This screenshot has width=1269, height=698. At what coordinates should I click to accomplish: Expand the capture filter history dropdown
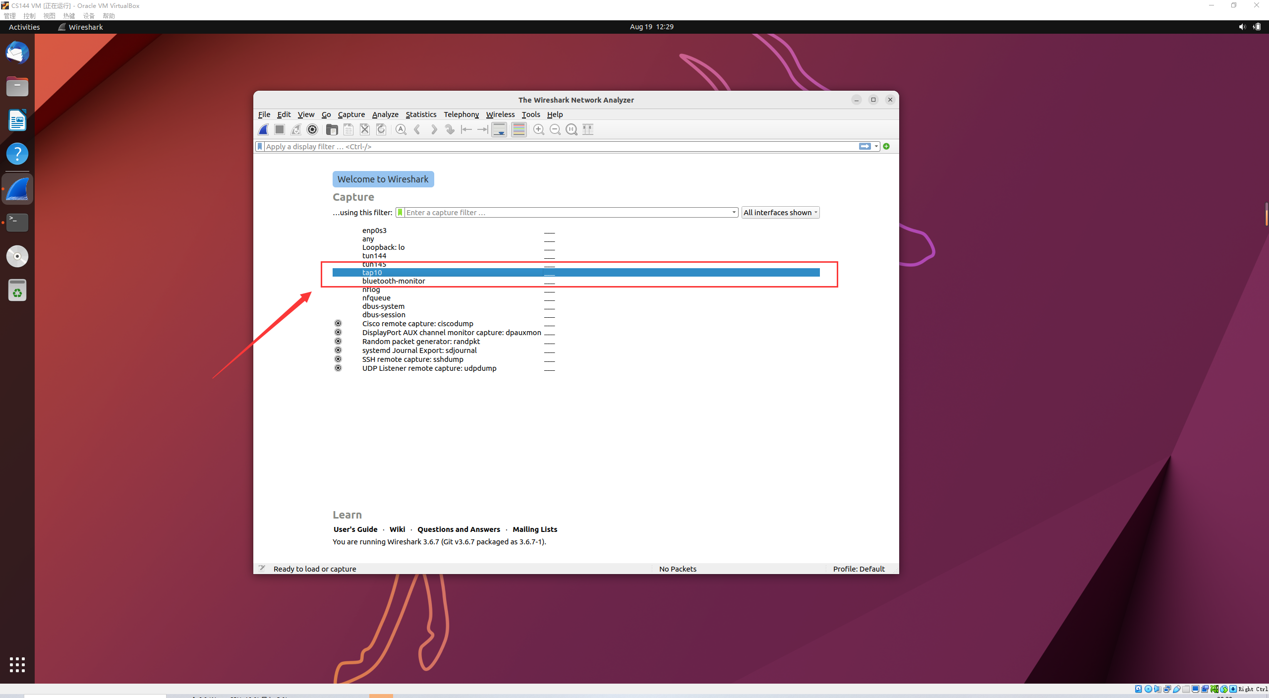tap(734, 212)
